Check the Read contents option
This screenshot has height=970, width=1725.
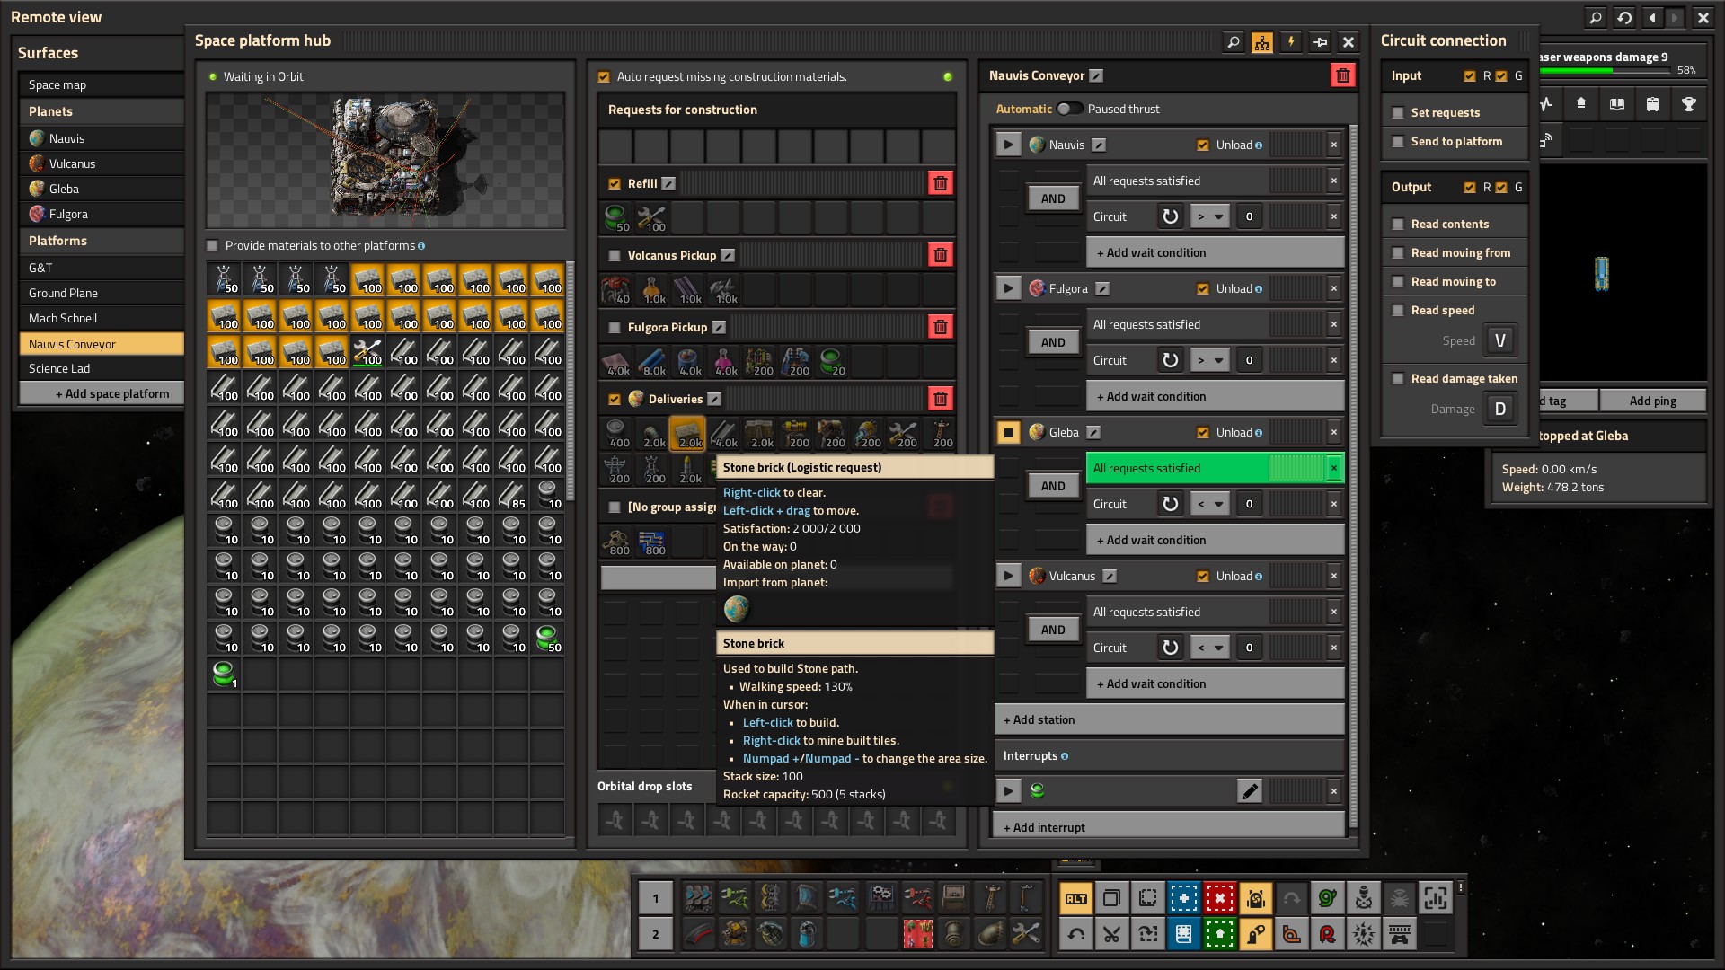[1398, 225]
